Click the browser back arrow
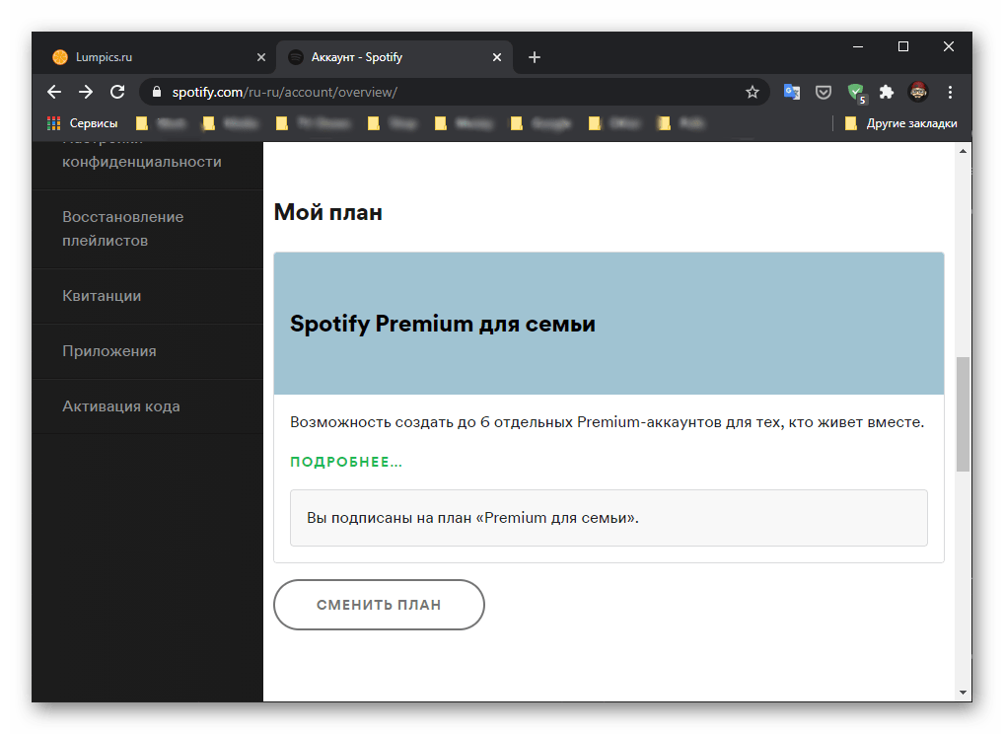Image resolution: width=1004 pixels, height=734 pixels. [x=54, y=92]
